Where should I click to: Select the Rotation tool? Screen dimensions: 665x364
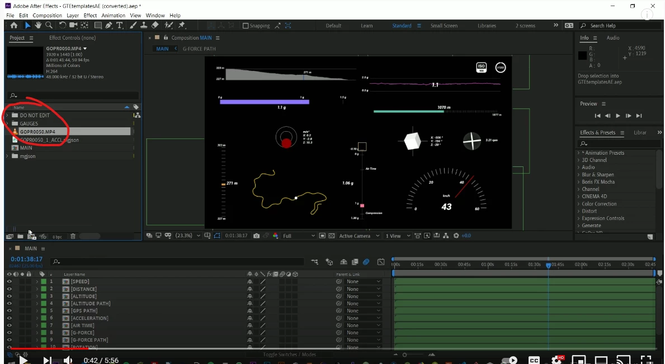[62, 25]
